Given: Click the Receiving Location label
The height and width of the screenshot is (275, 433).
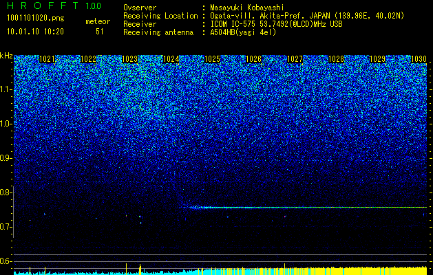Looking at the screenshot, I should pyautogui.click(x=160, y=16).
